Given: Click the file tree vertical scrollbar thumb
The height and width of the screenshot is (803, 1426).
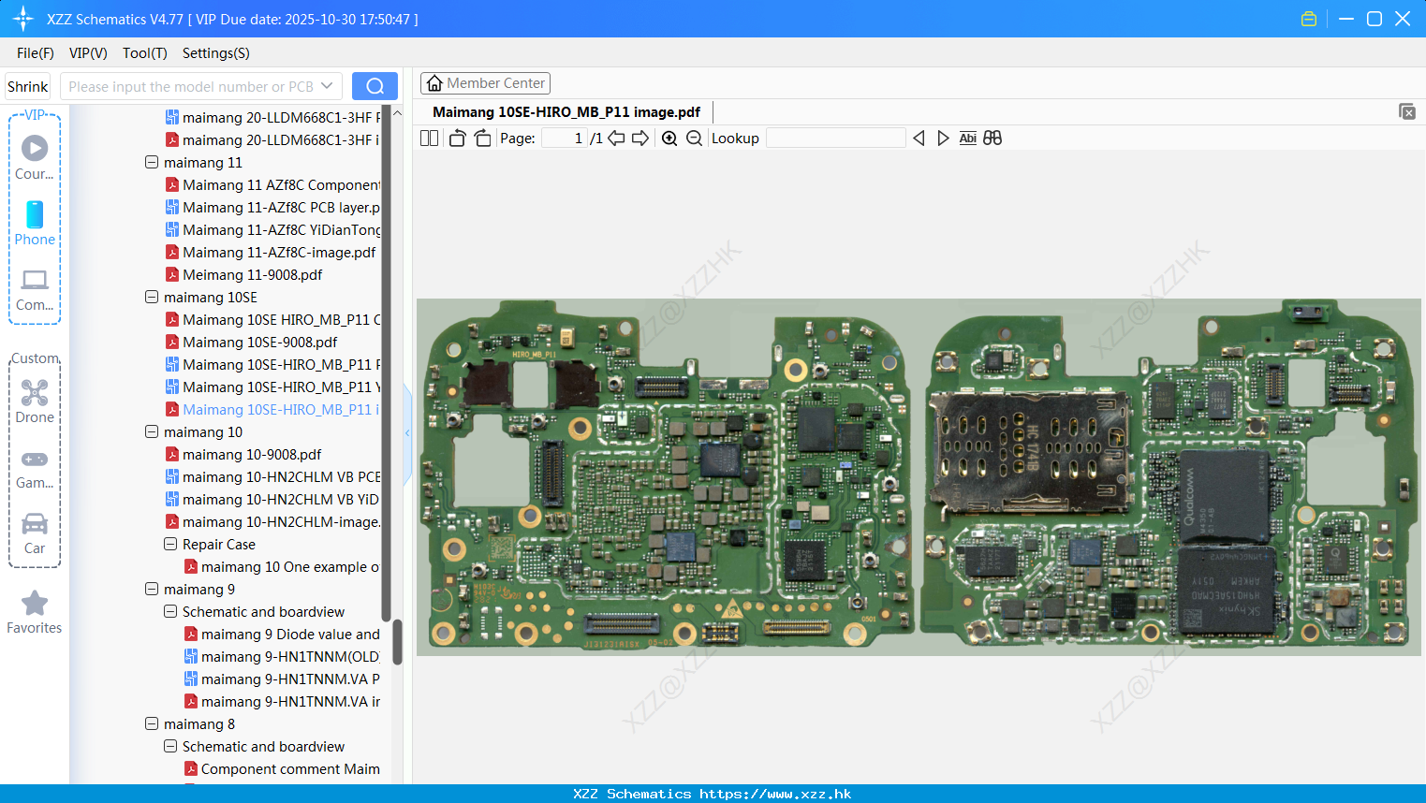Looking at the screenshot, I should [397, 642].
